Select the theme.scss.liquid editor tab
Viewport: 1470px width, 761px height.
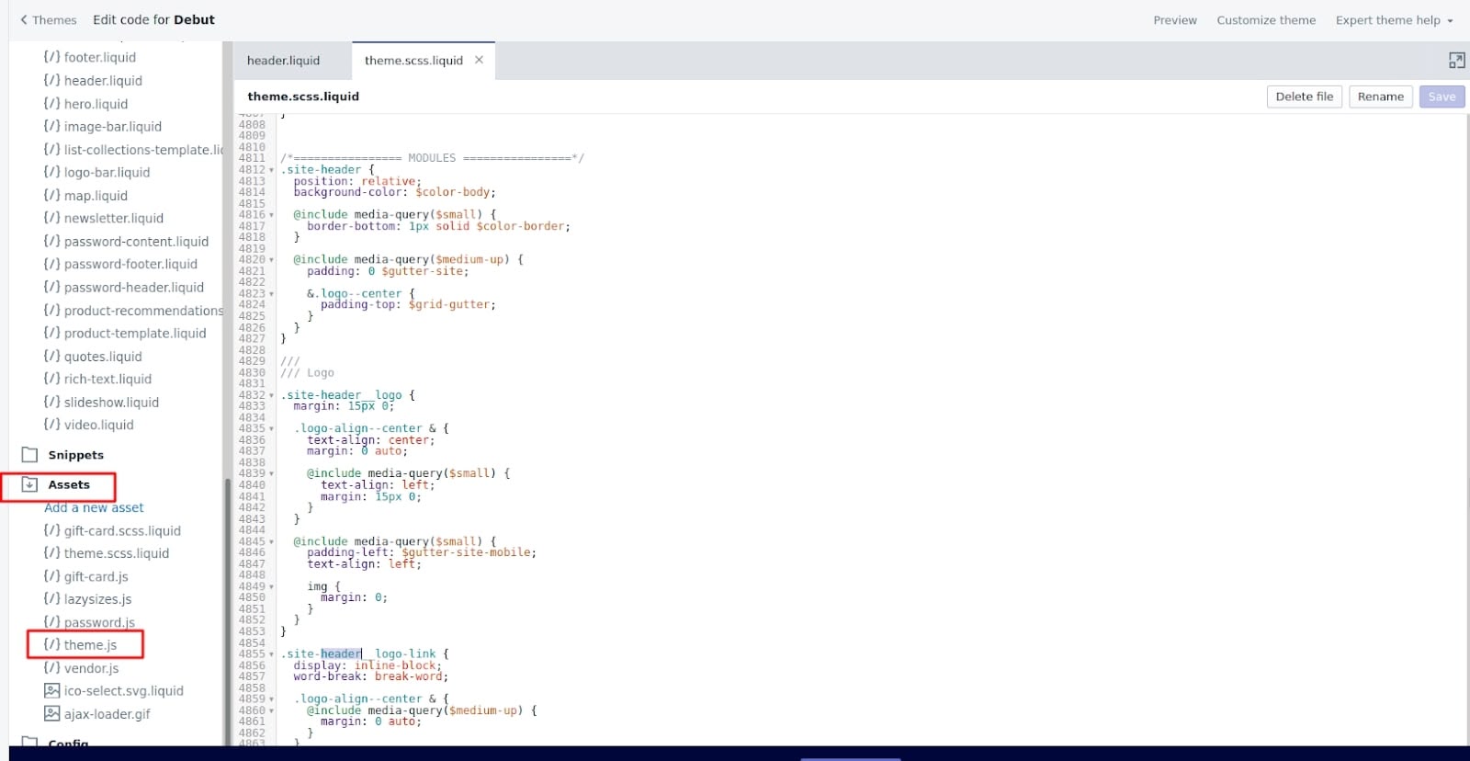pyautogui.click(x=413, y=61)
